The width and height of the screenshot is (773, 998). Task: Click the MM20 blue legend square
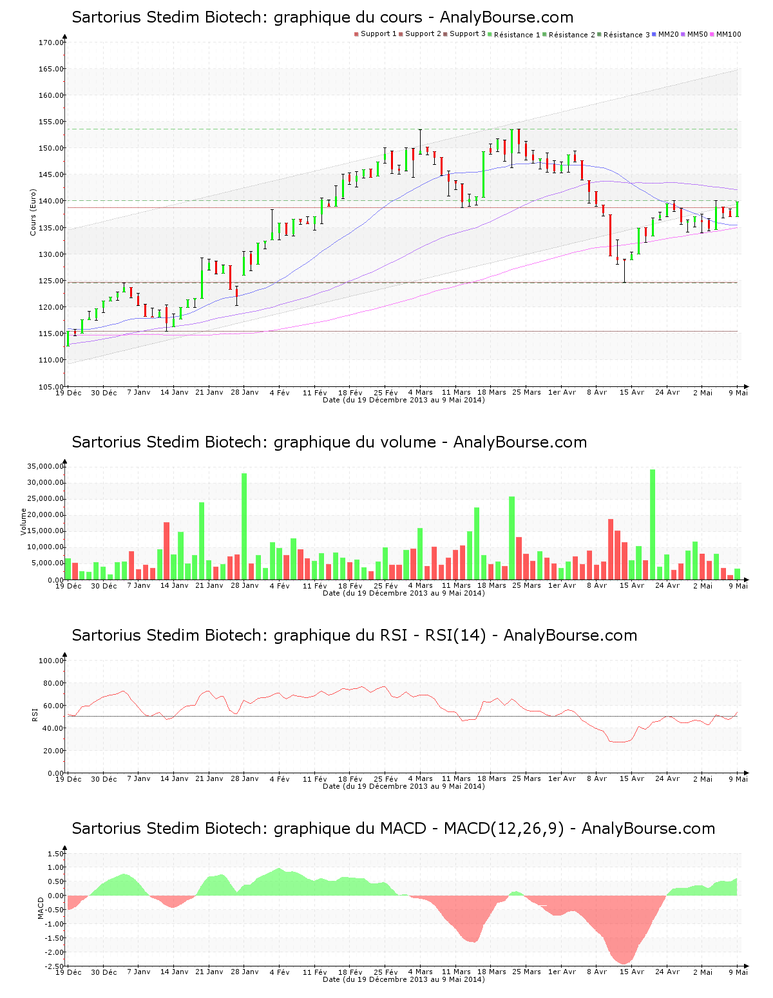click(x=654, y=34)
